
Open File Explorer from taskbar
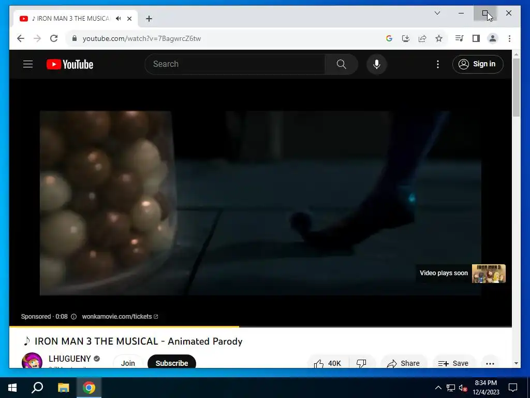pyautogui.click(x=63, y=388)
